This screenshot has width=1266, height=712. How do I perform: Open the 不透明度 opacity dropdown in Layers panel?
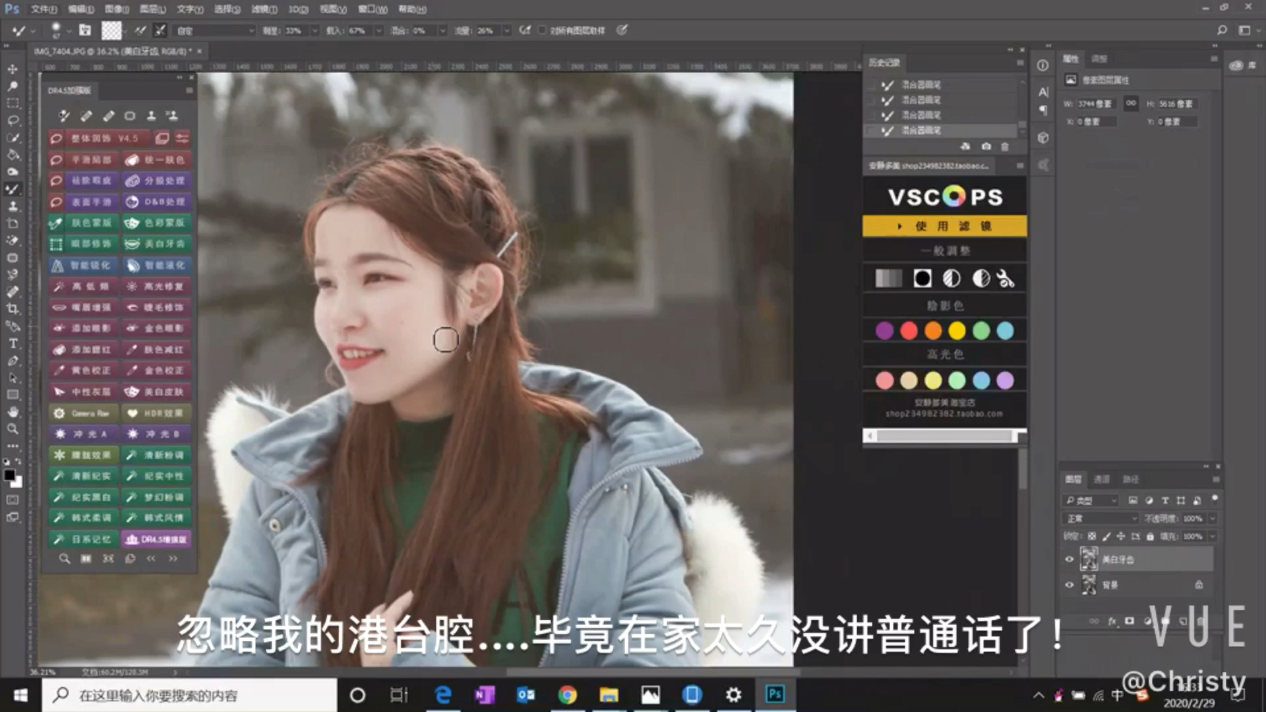(x=1212, y=518)
